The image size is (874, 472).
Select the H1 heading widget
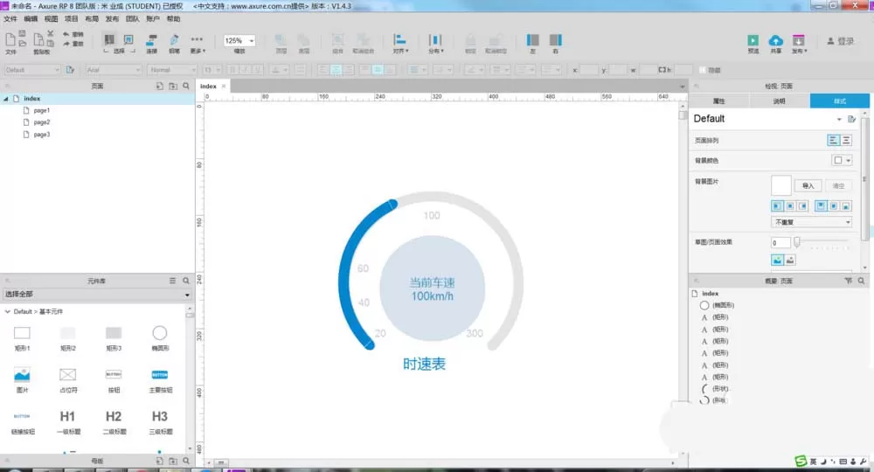67,416
